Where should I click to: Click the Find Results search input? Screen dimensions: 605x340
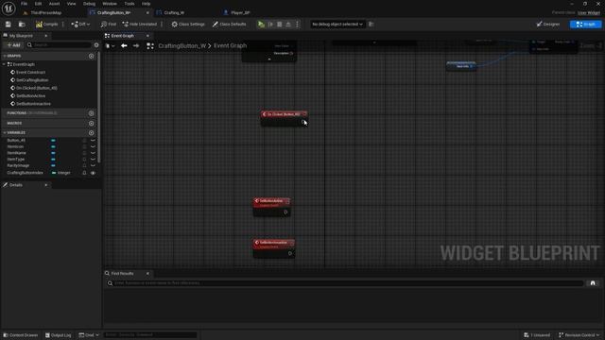click(345, 283)
